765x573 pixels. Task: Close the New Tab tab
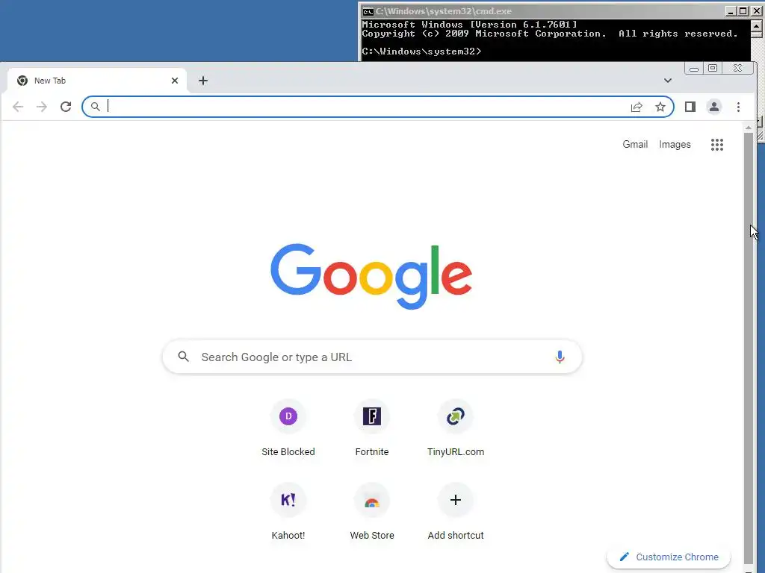[175, 81]
